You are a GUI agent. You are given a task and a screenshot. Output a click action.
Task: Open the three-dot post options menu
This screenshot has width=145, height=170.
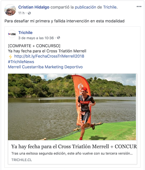(x=139, y=7)
